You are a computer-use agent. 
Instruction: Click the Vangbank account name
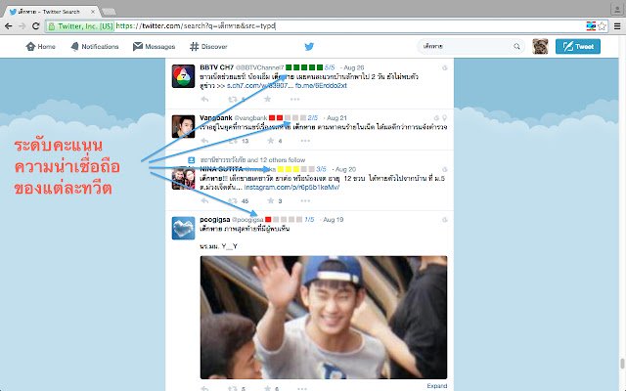click(x=216, y=117)
